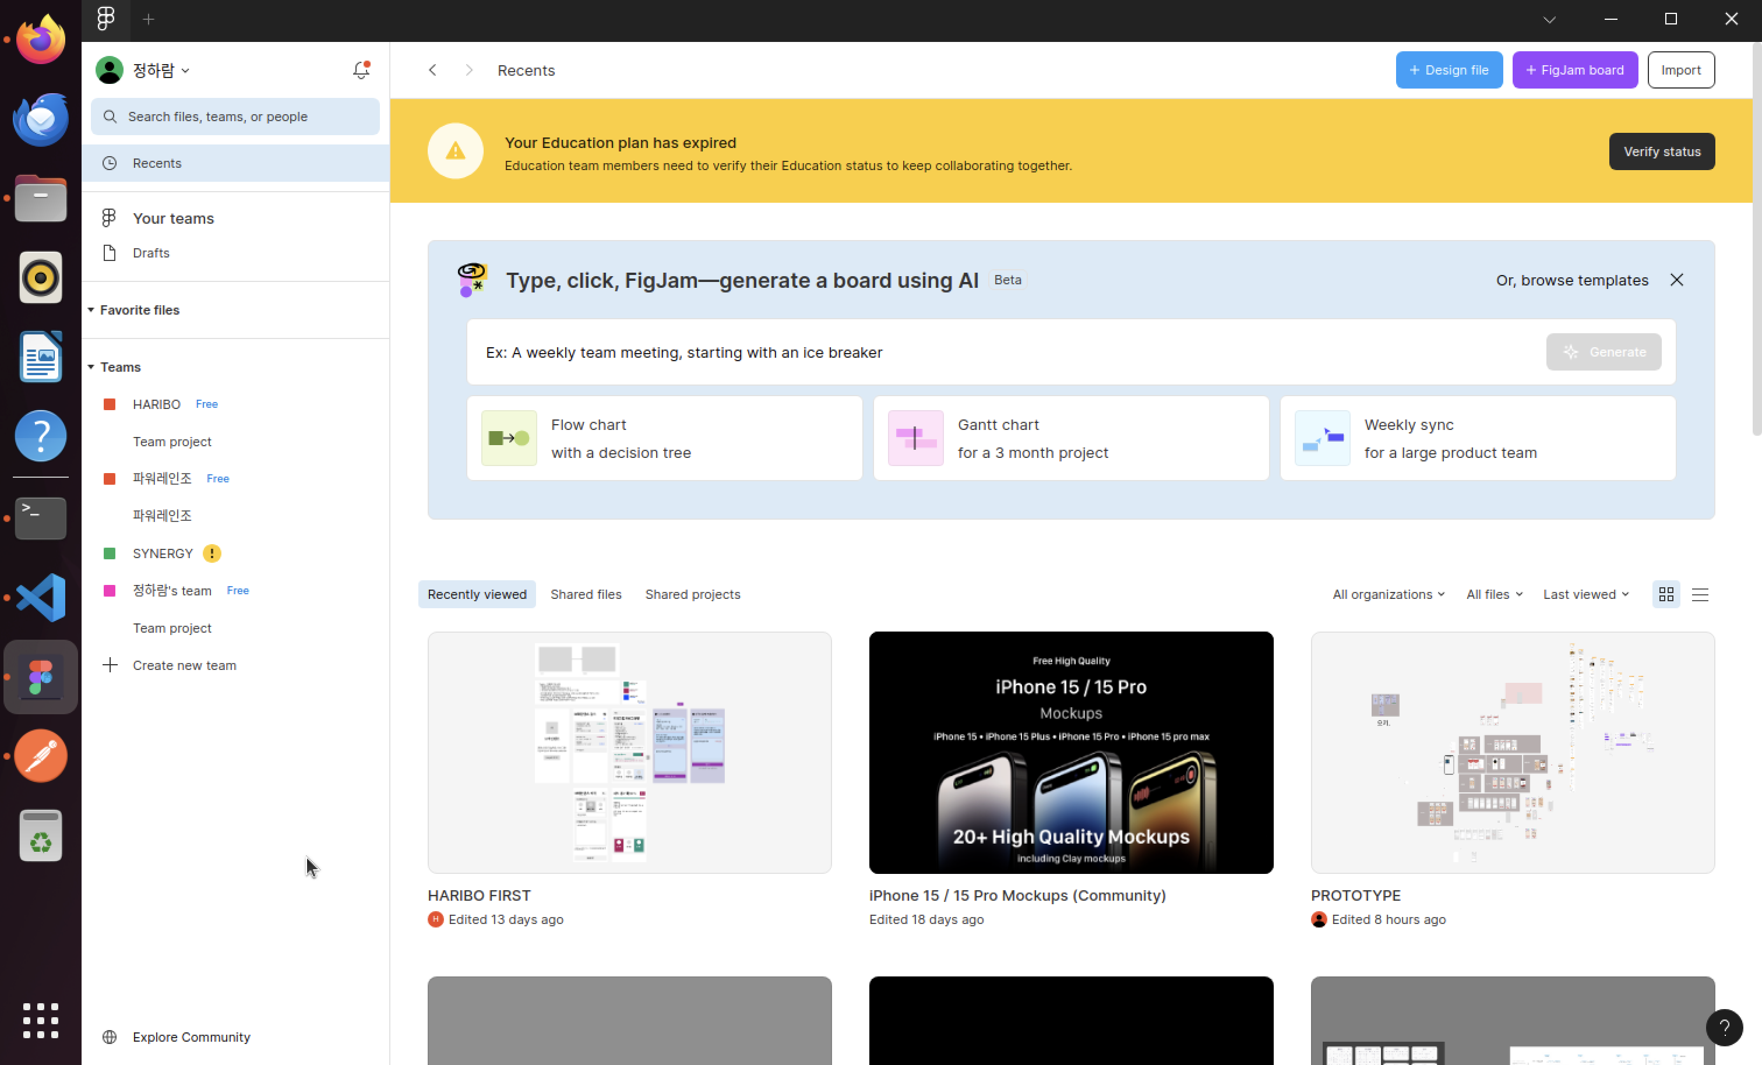Open the HARIBO team

[157, 404]
